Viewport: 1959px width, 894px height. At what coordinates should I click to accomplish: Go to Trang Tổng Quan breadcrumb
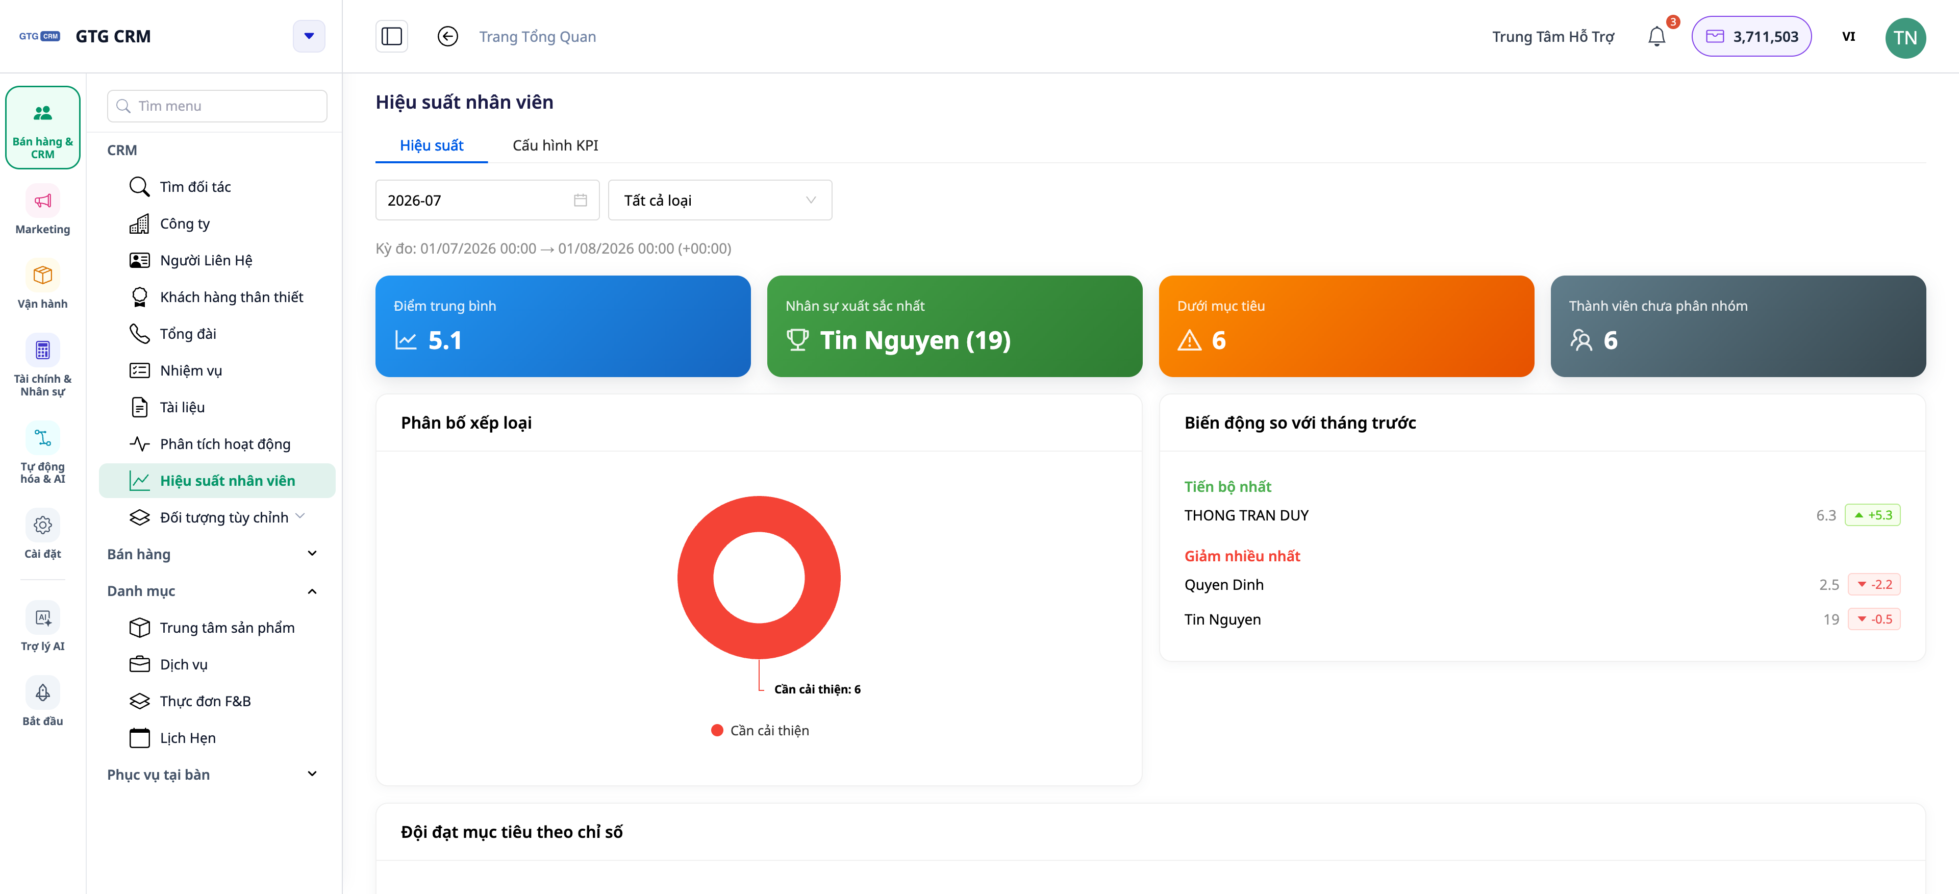click(537, 37)
